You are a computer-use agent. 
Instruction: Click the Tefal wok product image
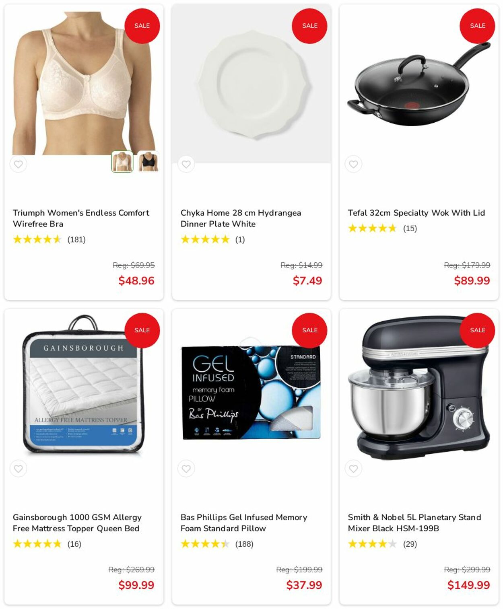pyautogui.click(x=418, y=84)
